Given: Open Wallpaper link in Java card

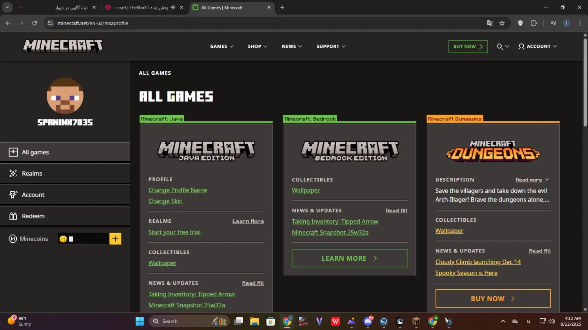Looking at the screenshot, I should pyautogui.click(x=162, y=263).
